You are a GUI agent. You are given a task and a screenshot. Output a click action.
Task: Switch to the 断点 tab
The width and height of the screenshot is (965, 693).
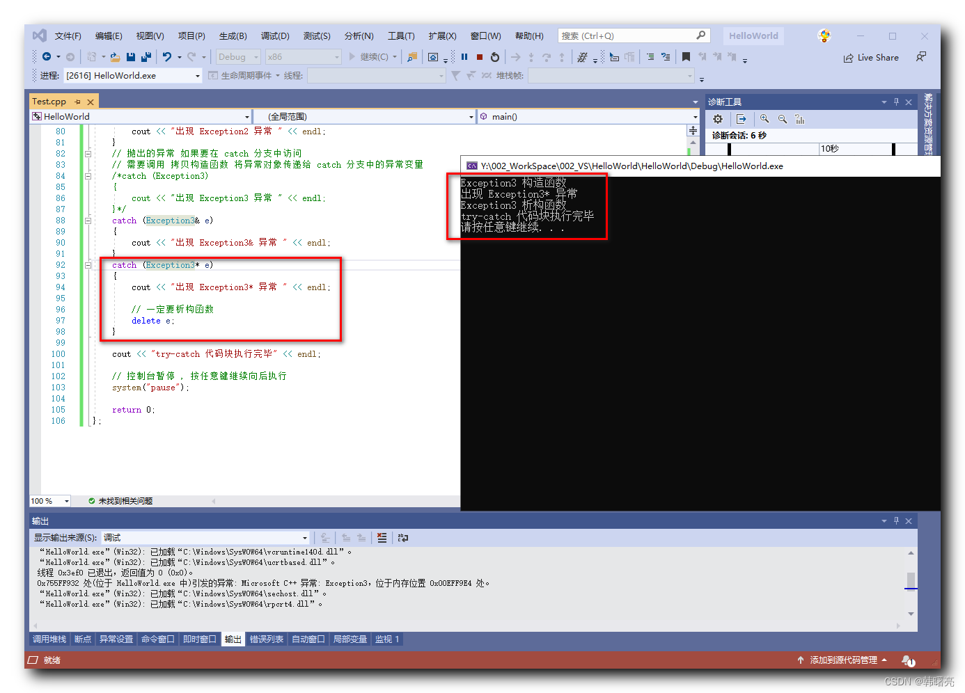(83, 639)
